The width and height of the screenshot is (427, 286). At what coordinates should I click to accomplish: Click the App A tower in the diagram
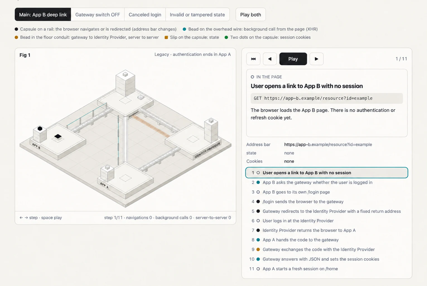[x=107, y=173]
